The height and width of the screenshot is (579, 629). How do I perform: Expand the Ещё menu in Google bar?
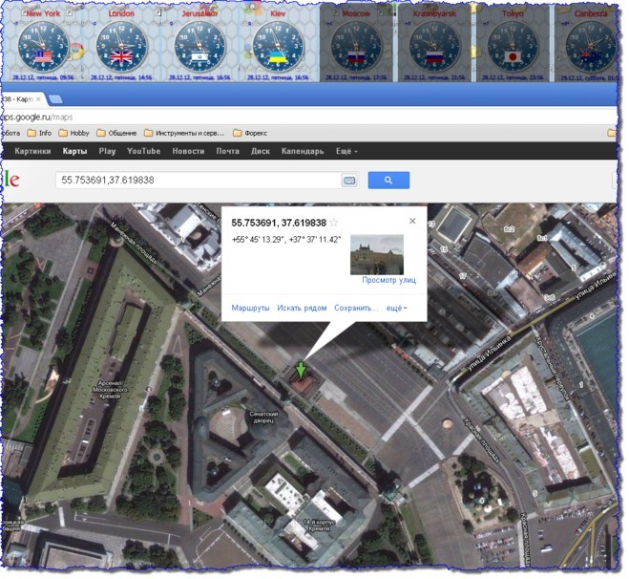click(x=346, y=151)
